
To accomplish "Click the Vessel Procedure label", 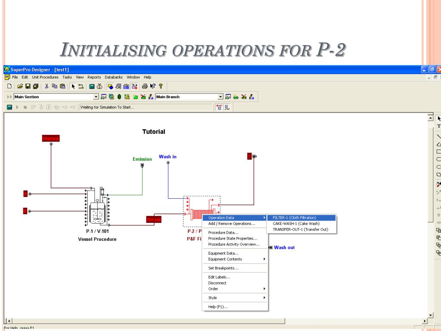I will point(97,239).
